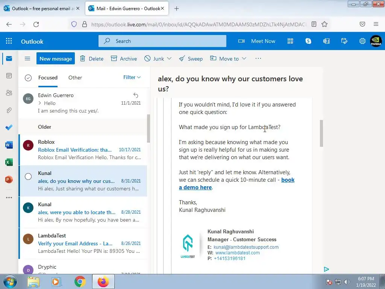Expand the Move to dropdown
The width and height of the screenshot is (385, 289).
tap(244, 58)
